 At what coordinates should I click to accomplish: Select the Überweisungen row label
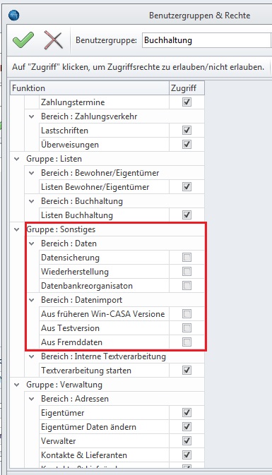pyautogui.click(x=70, y=145)
